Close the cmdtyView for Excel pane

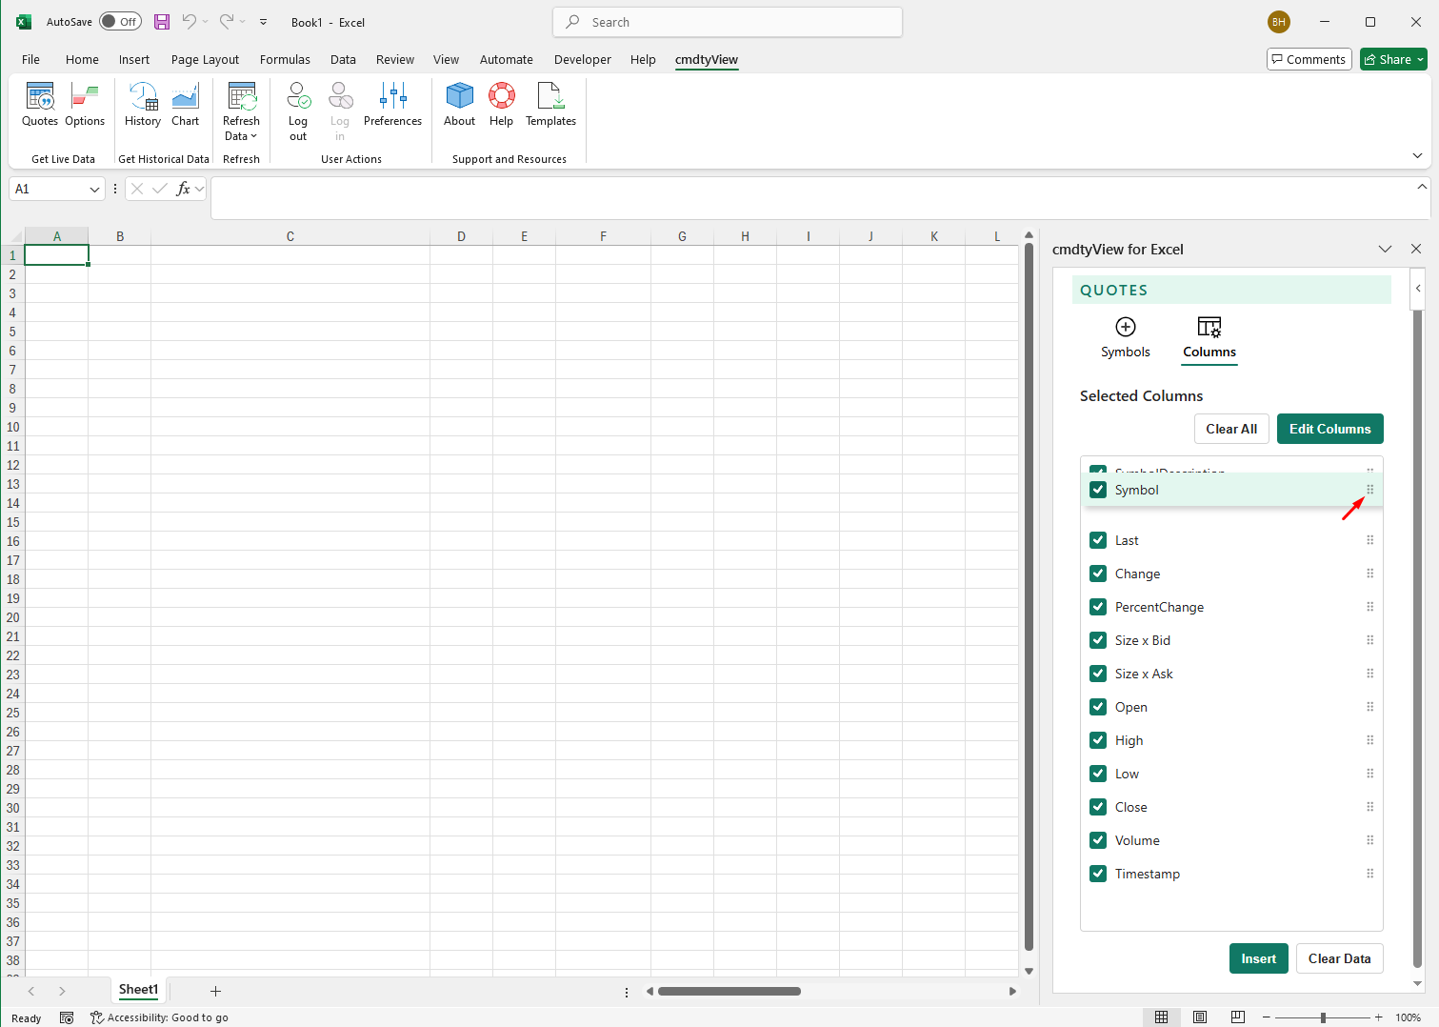click(x=1416, y=249)
